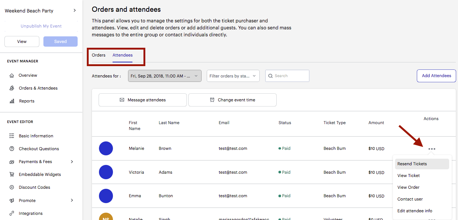Image resolution: width=458 pixels, height=220 pixels.
Task: Choose Edit attendee info menu option
Action: [x=415, y=211]
